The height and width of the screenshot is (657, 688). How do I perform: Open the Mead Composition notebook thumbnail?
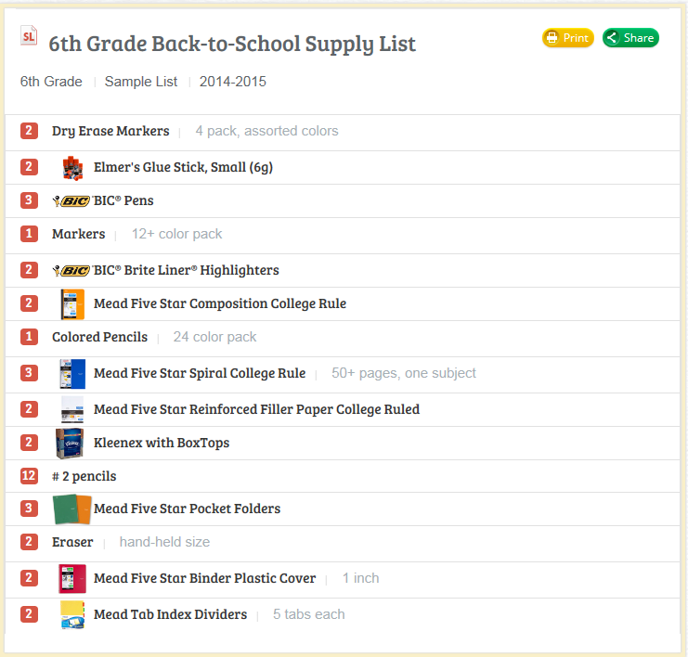pyautogui.click(x=72, y=304)
